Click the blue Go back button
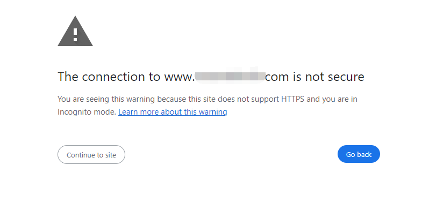 359,154
